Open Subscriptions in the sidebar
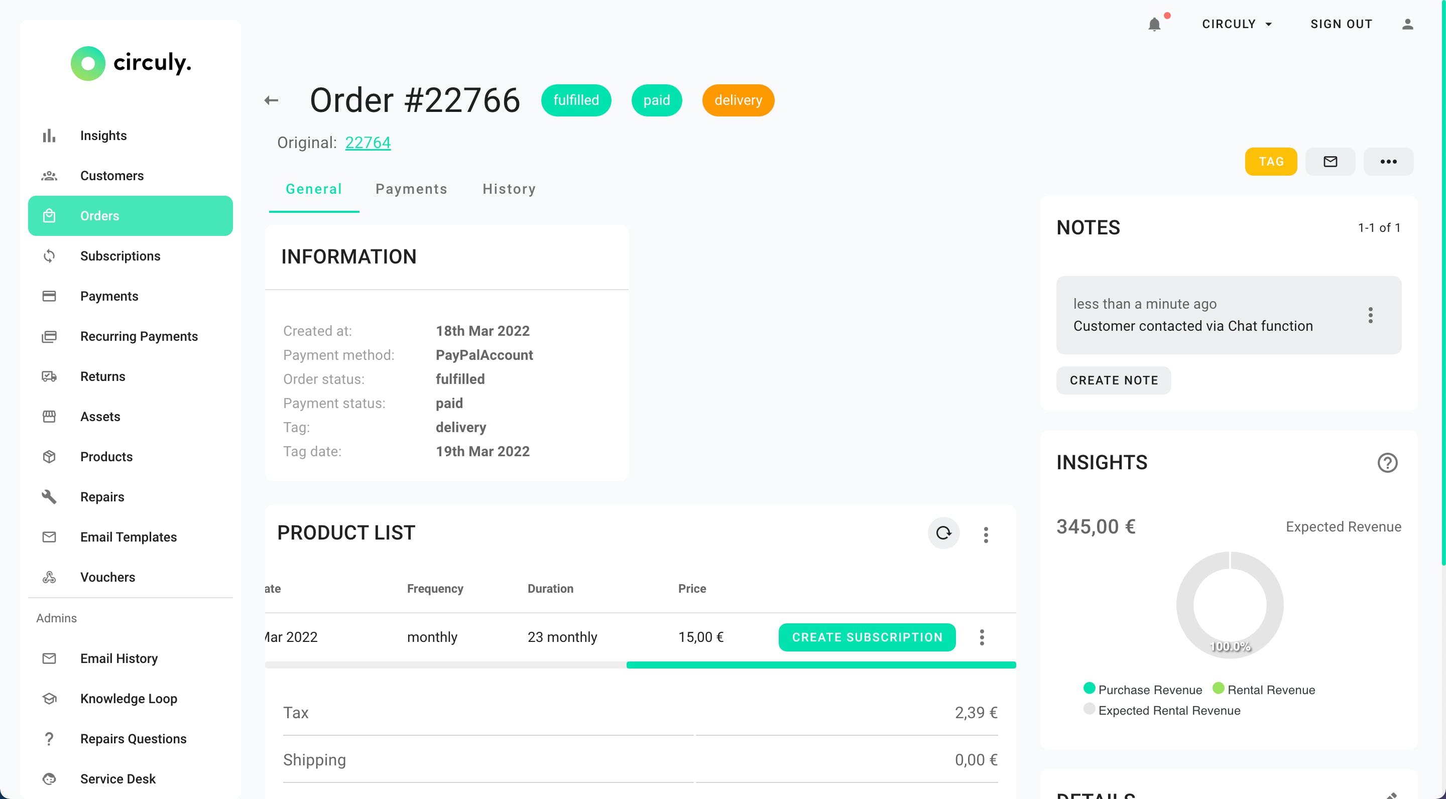Screen dimensions: 1446x799 130,256
